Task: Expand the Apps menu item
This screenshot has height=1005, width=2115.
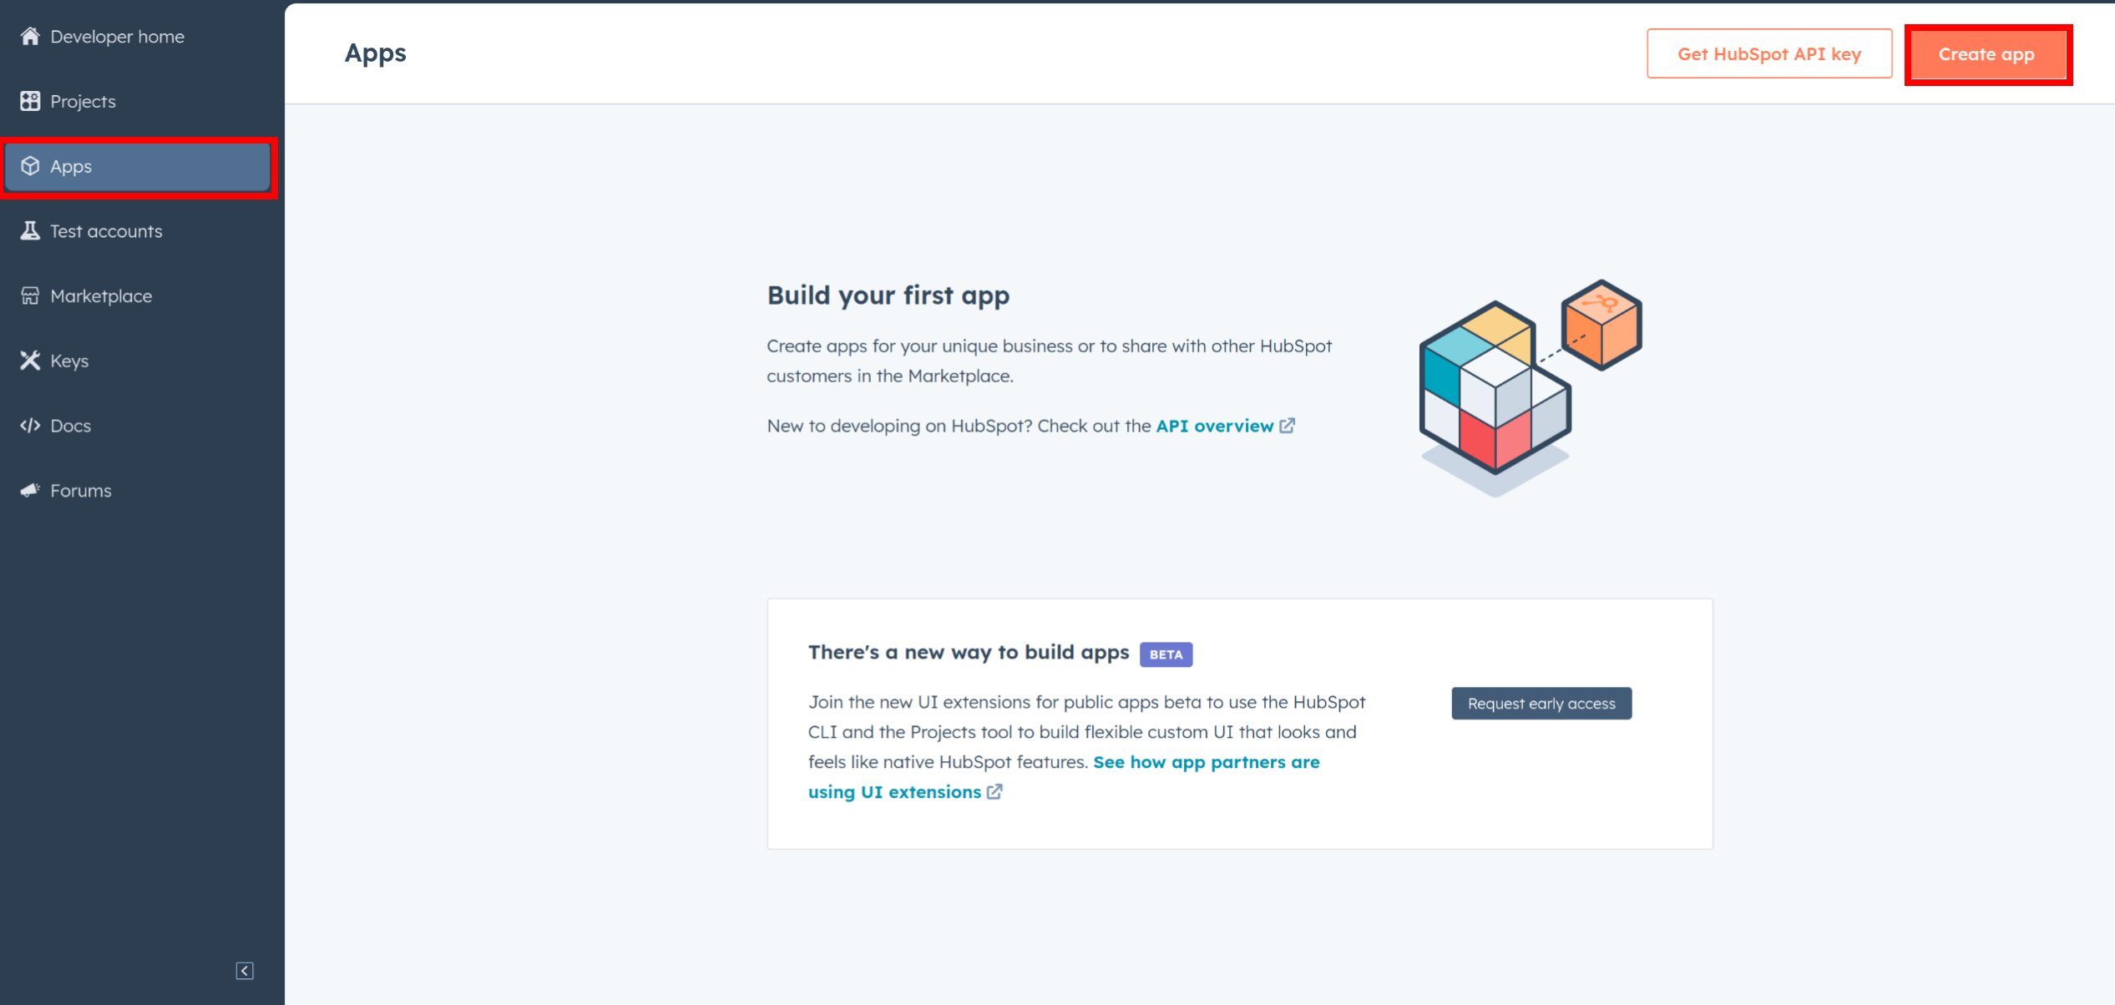Action: tap(140, 166)
